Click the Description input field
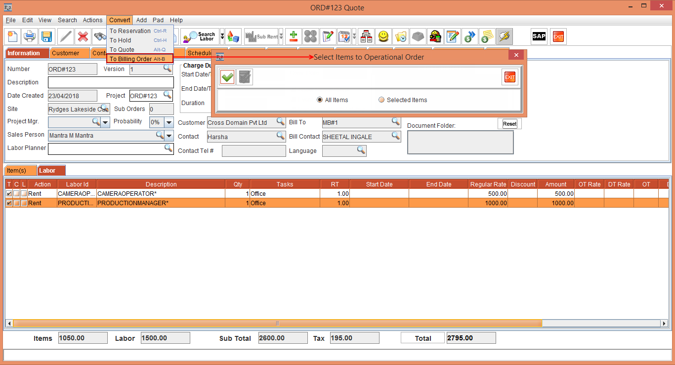This screenshot has width=675, height=365. [111, 82]
